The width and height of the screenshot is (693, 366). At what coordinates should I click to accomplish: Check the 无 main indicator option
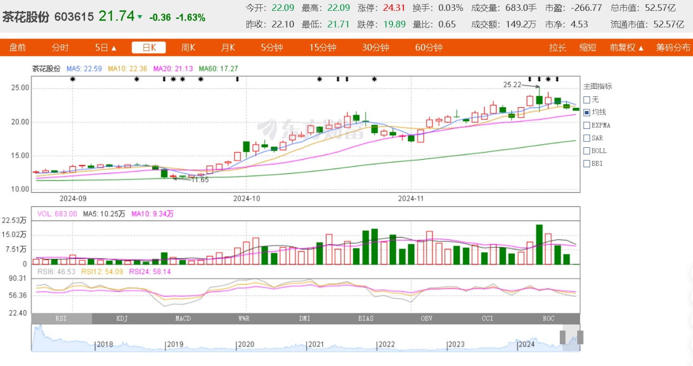coord(587,100)
